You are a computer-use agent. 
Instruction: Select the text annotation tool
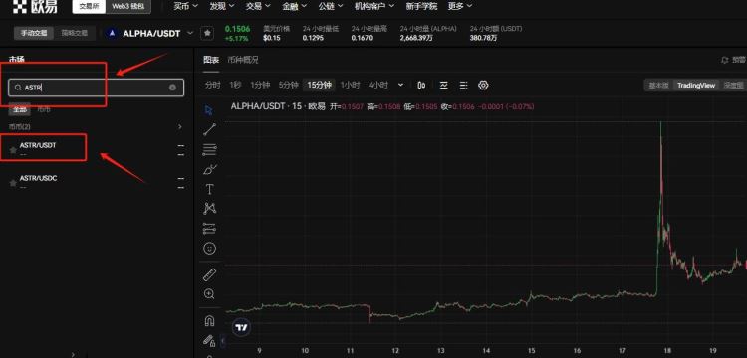pos(209,189)
